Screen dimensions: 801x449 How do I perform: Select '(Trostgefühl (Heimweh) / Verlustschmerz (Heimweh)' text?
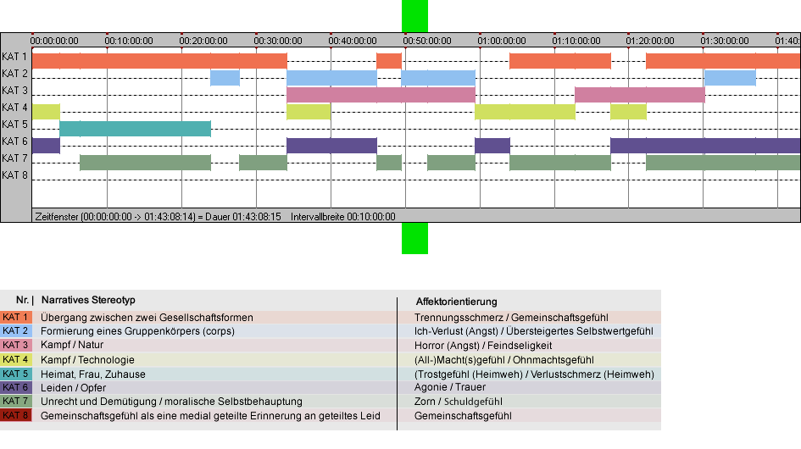point(534,374)
